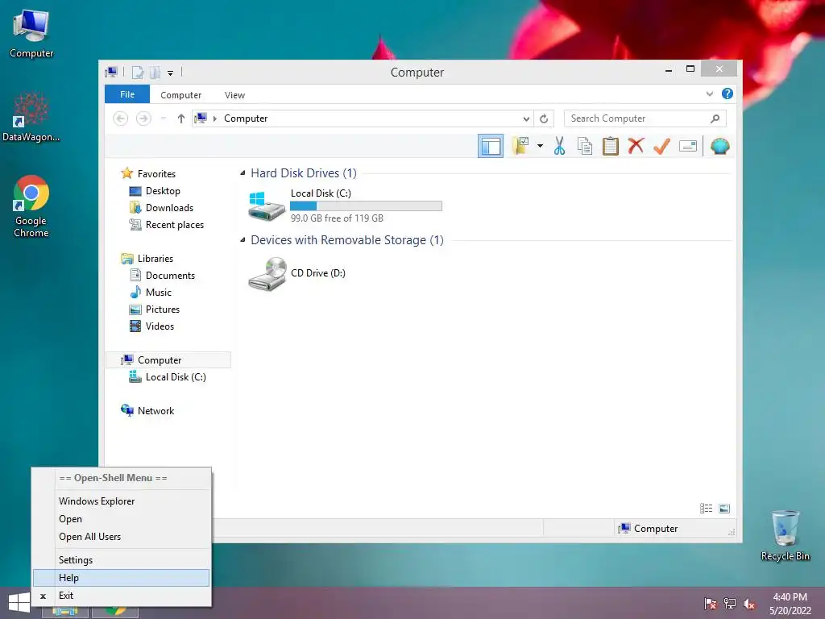Click the red X Delete icon
Screen dimensions: 825x619
click(636, 146)
